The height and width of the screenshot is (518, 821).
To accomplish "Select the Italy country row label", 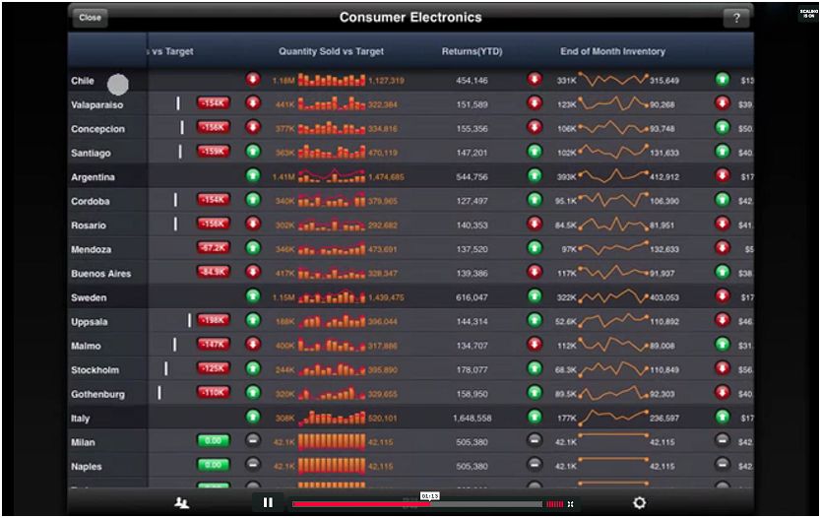I will [80, 418].
